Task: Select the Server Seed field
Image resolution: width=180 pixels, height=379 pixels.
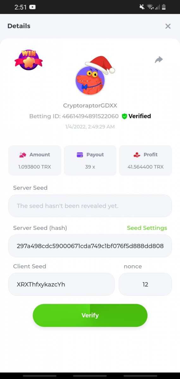Action: pos(90,206)
